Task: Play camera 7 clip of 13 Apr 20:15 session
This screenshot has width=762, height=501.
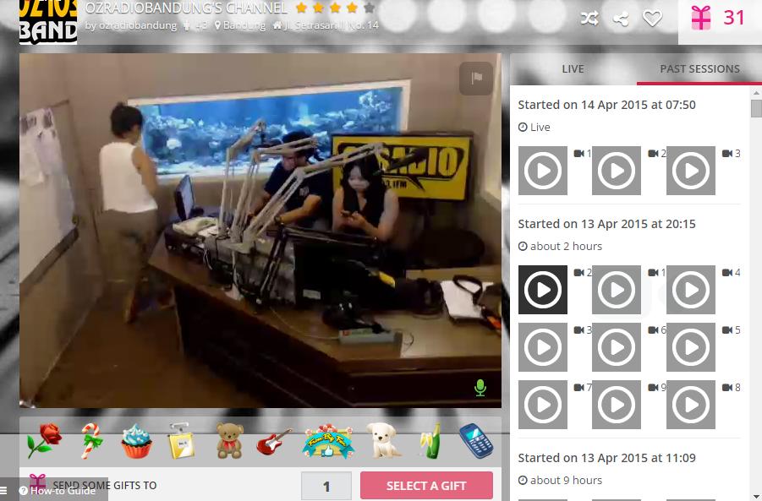Action: [543, 405]
